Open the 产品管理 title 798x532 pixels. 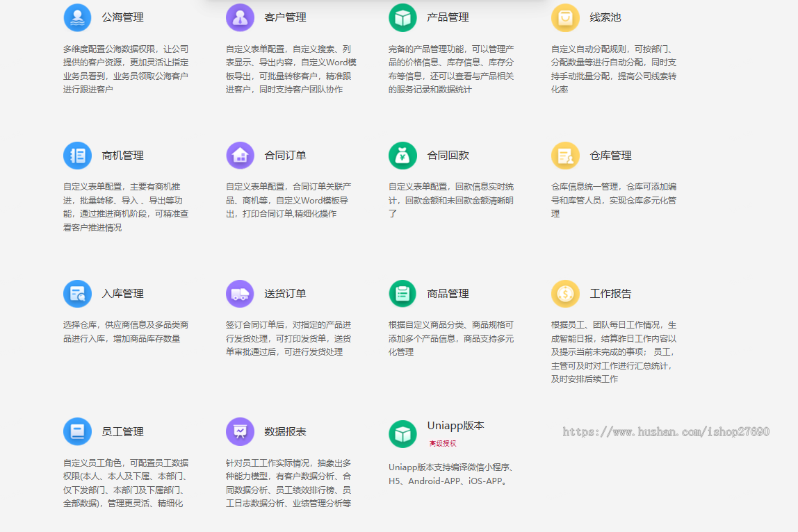pyautogui.click(x=448, y=17)
